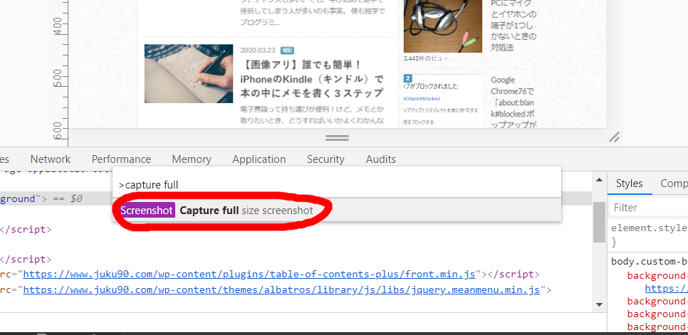
Task: Click the command menu input field
Action: click(x=337, y=185)
